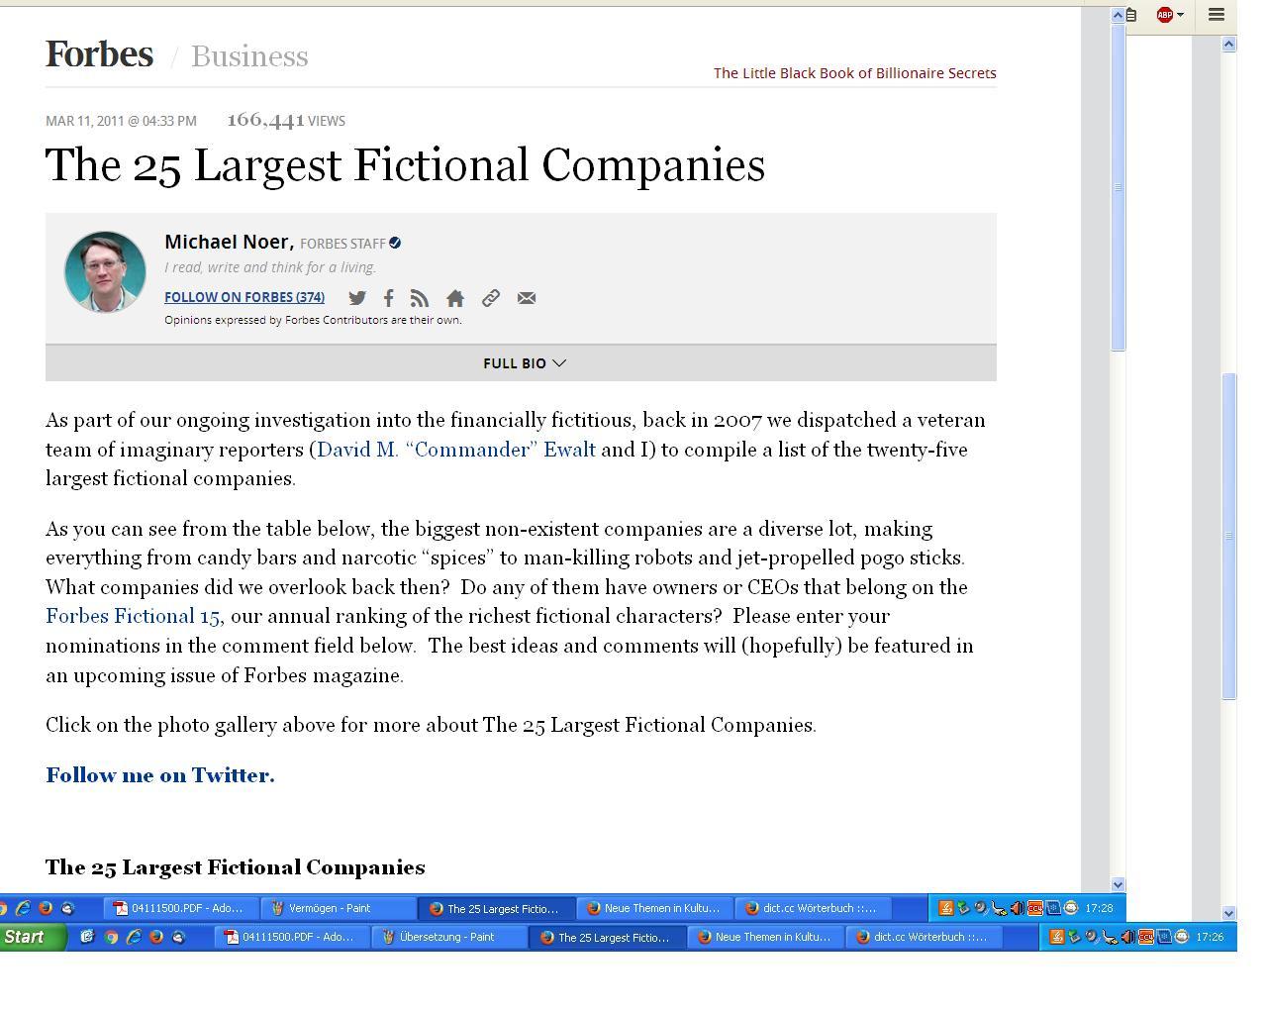Click the article title The 25 Largest Fictional Companies
The image size is (1267, 1014).
[x=405, y=165]
